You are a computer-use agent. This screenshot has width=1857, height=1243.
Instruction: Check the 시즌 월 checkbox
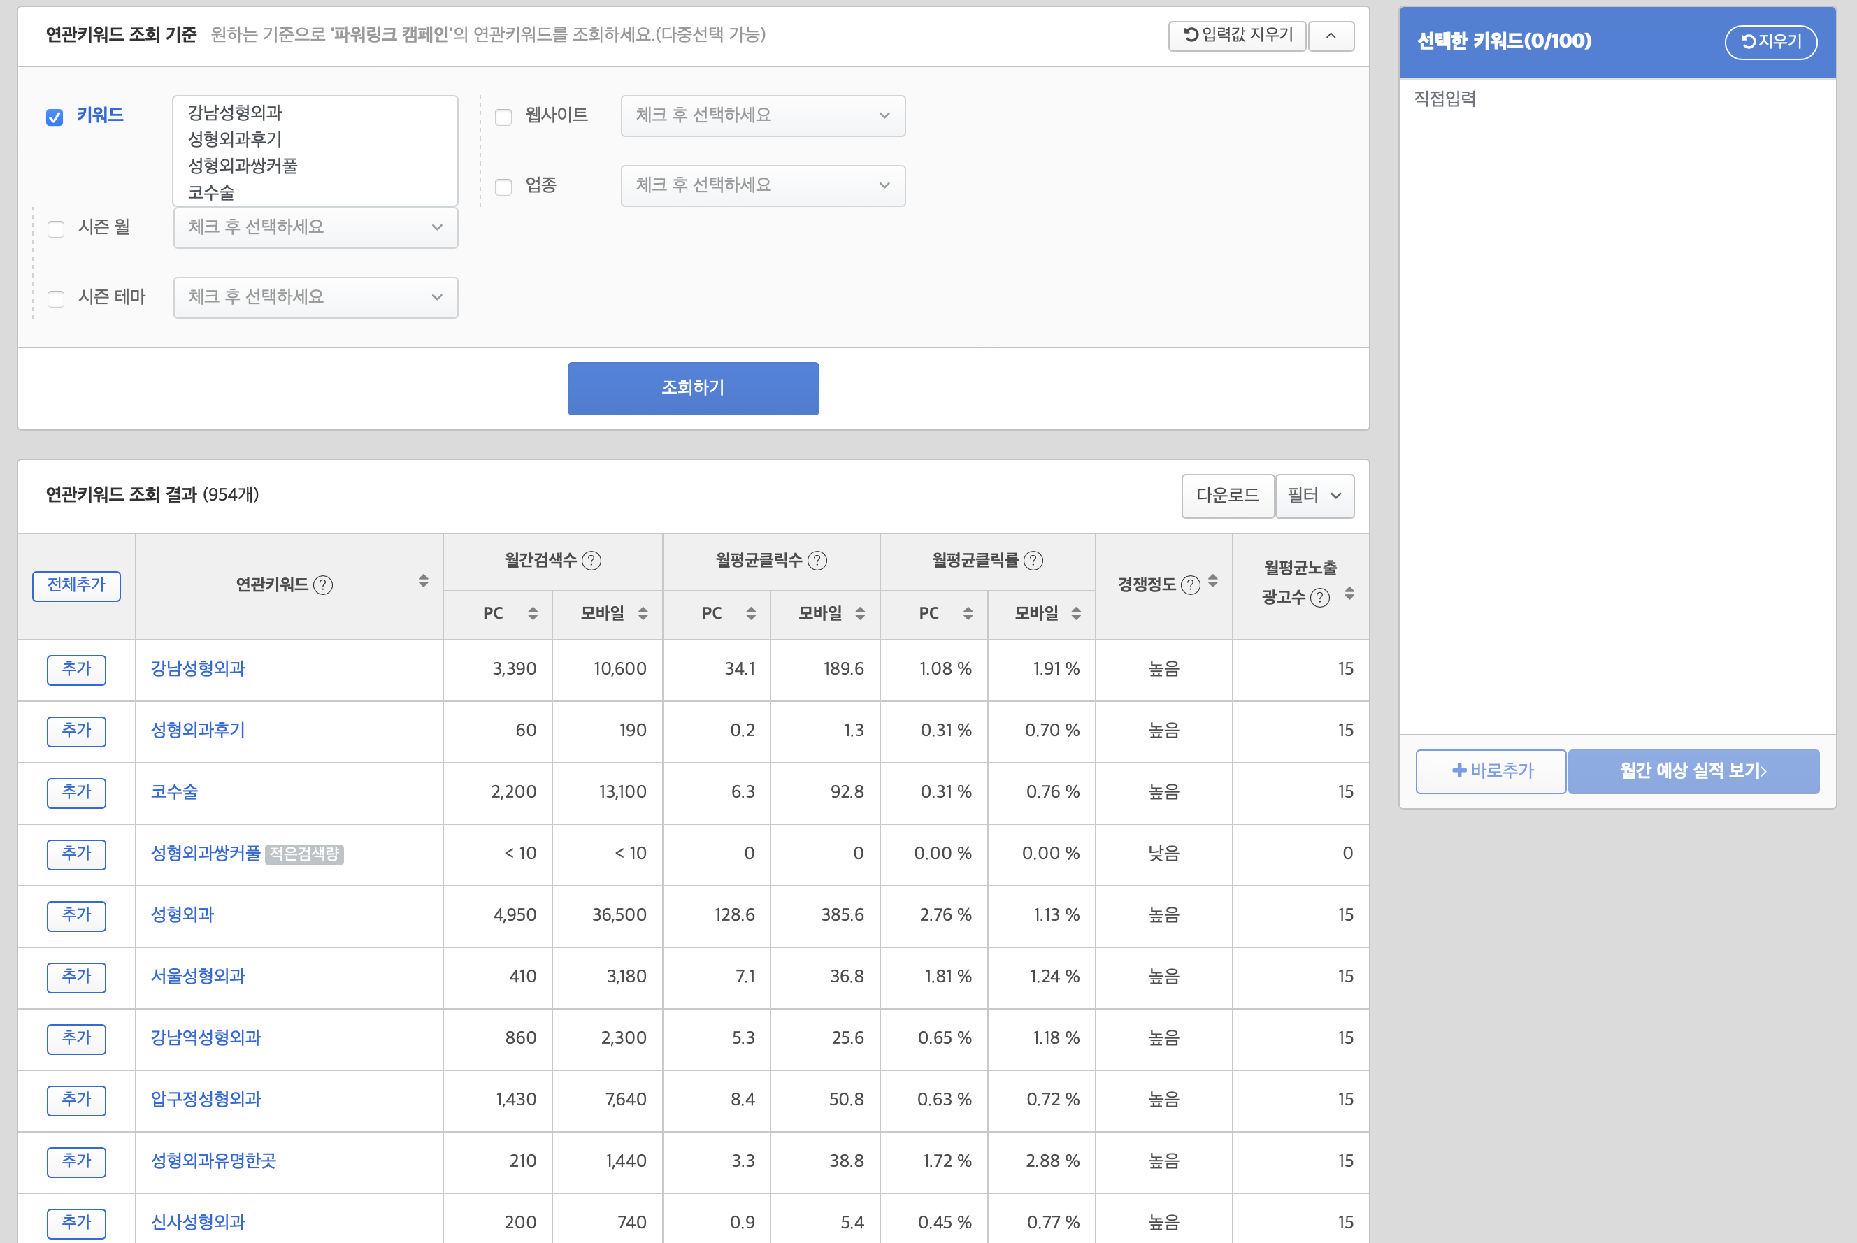56,229
